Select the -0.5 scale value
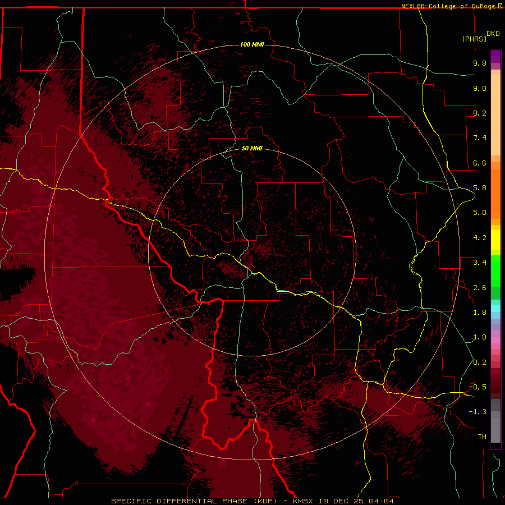Viewport: 505px width, 505px height. 478,387
